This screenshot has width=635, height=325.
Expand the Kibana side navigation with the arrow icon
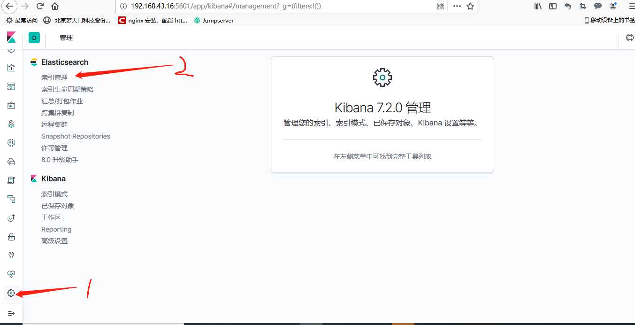(11, 313)
